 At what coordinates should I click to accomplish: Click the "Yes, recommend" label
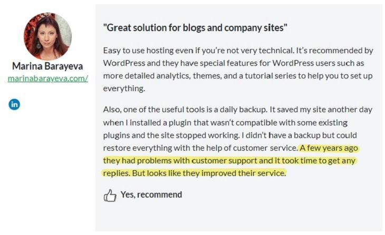point(151,194)
